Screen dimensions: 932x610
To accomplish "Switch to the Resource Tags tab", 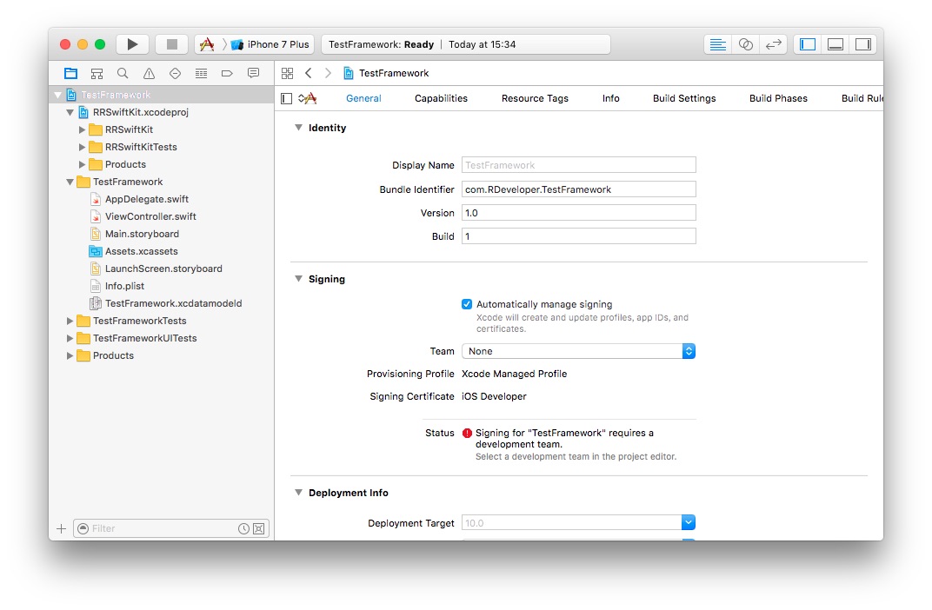I will click(535, 98).
